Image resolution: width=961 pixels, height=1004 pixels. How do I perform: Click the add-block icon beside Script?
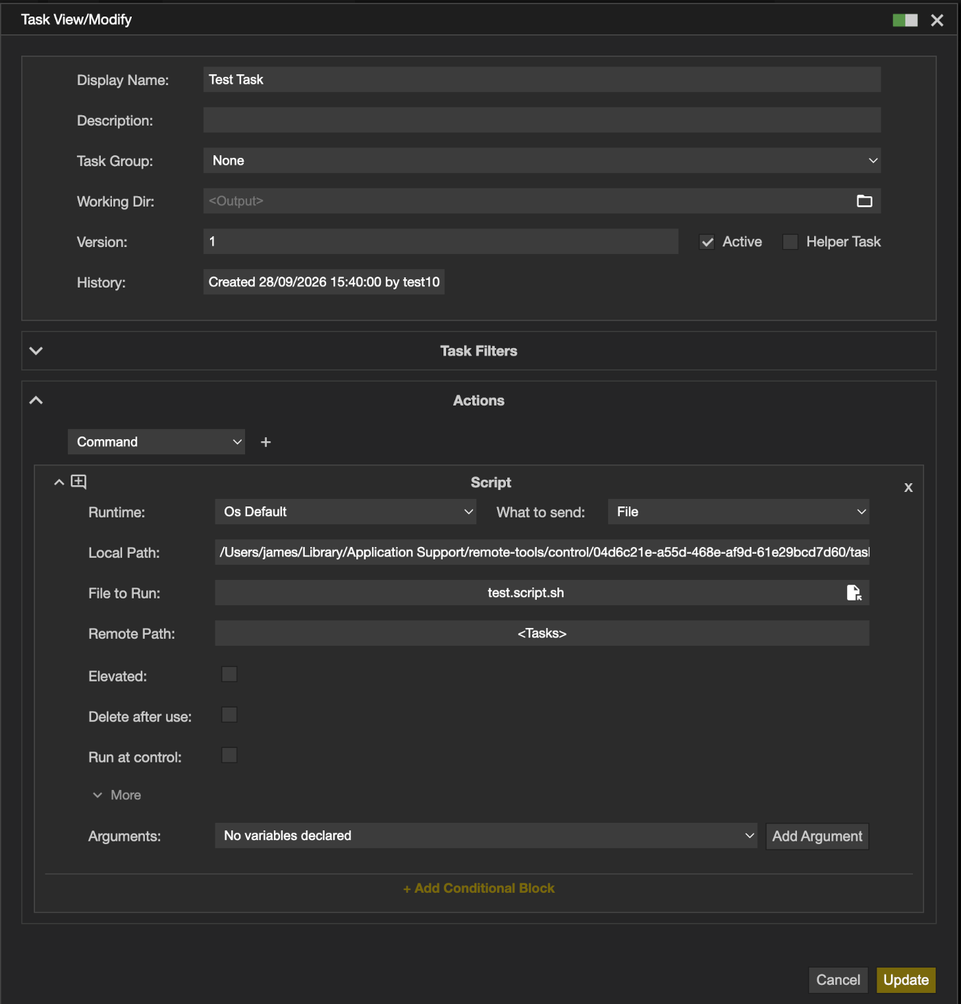click(x=79, y=482)
